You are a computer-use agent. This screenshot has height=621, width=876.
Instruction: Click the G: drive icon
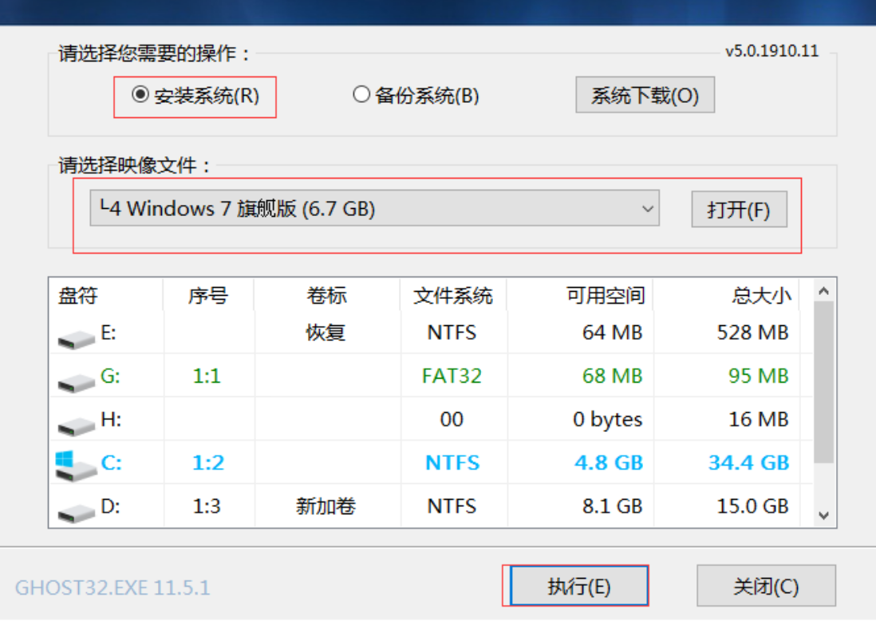pos(76,382)
